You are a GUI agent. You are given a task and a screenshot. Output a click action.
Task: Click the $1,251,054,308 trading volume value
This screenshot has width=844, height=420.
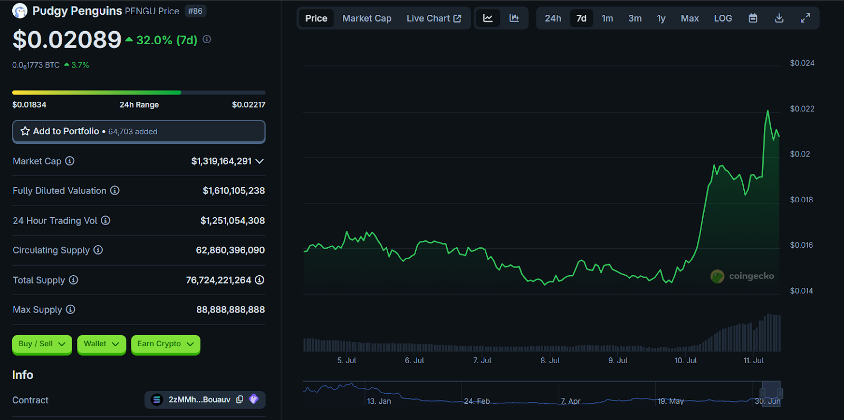pyautogui.click(x=233, y=221)
